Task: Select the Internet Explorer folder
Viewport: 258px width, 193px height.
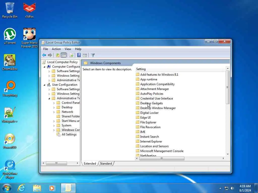Action: (x=149, y=141)
